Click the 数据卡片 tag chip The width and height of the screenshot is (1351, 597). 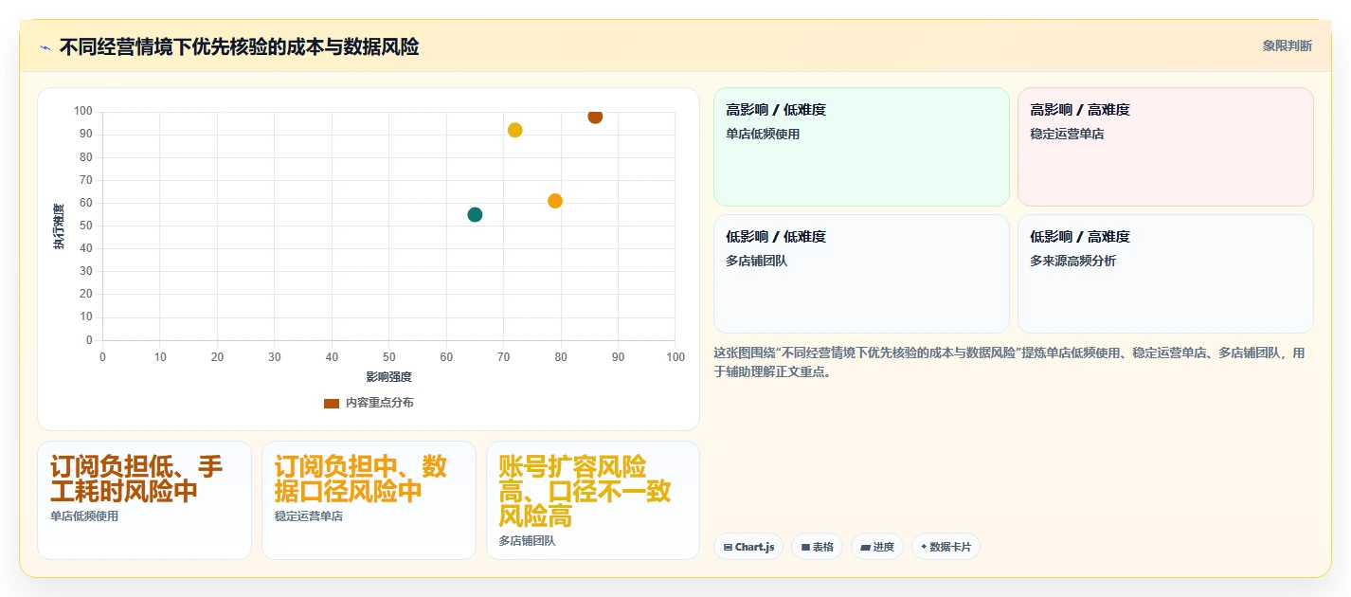[x=946, y=547]
